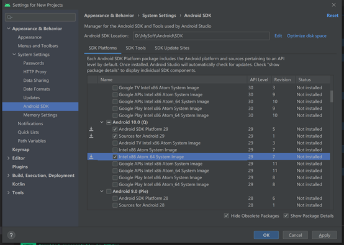Click the Revision column header

click(x=283, y=80)
